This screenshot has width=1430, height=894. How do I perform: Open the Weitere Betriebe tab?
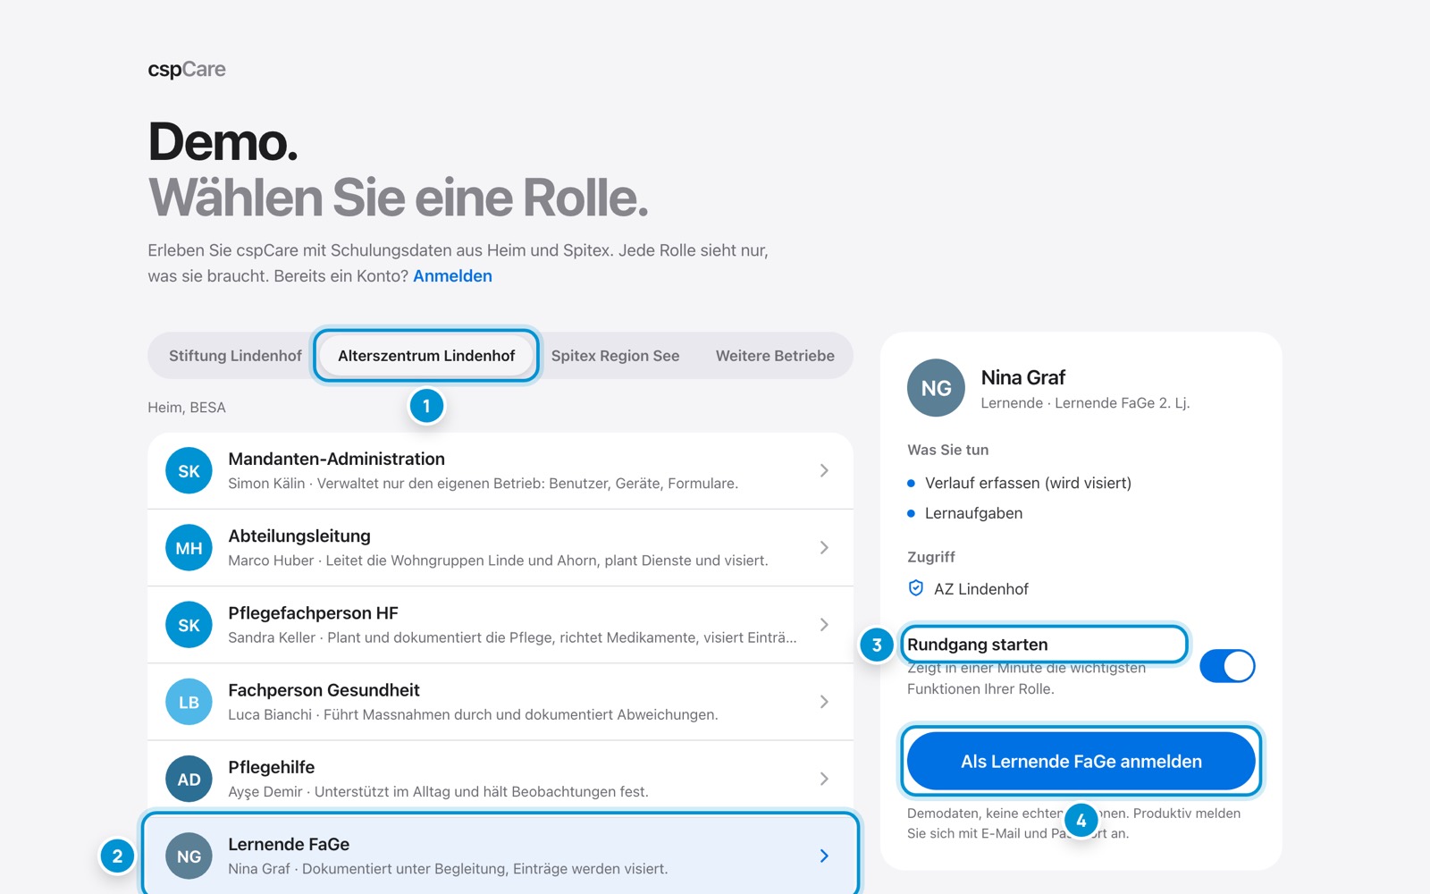click(x=775, y=356)
